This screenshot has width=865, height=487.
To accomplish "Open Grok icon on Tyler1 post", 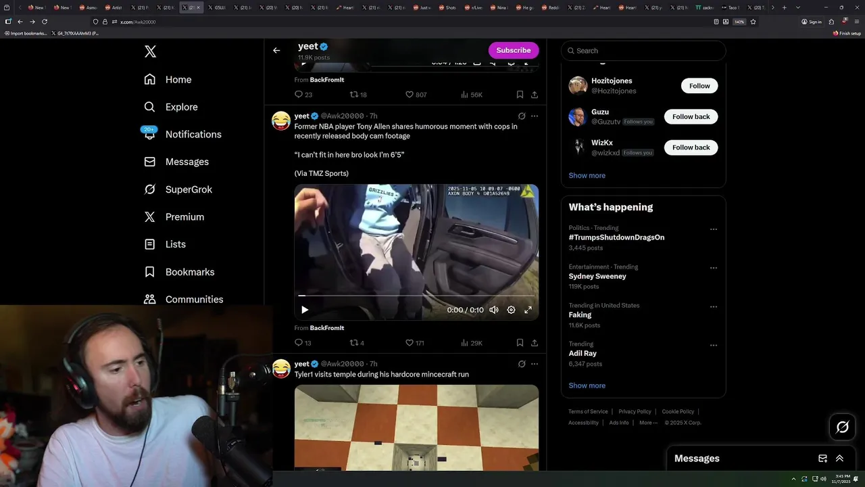I will pyautogui.click(x=522, y=364).
